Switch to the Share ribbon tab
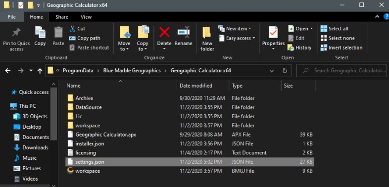 pos(62,17)
